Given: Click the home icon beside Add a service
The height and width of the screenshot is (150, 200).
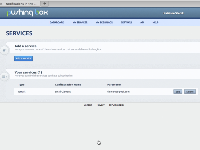Looking at the screenshot, I should click(4, 50).
